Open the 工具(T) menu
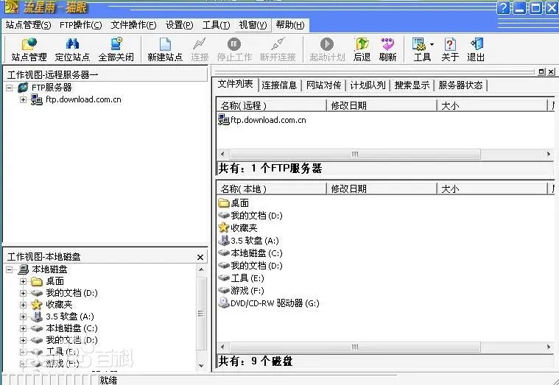 [x=216, y=25]
